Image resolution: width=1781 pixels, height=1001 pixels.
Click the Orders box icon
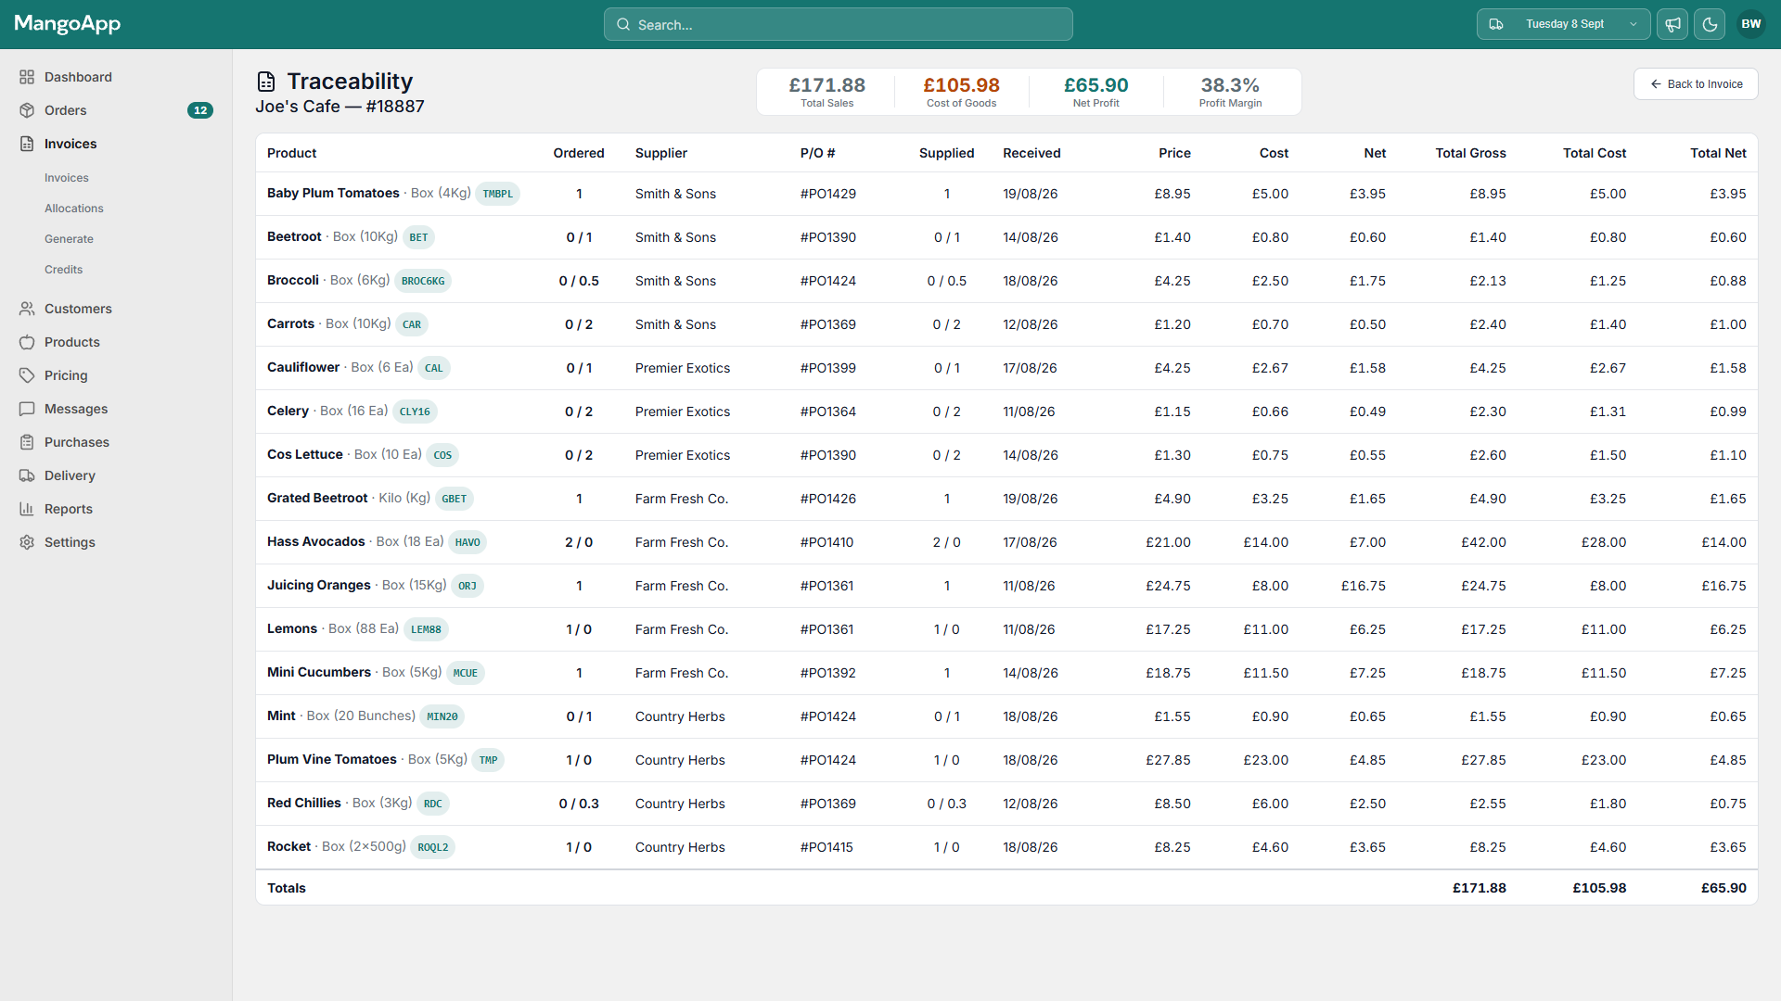tap(27, 110)
